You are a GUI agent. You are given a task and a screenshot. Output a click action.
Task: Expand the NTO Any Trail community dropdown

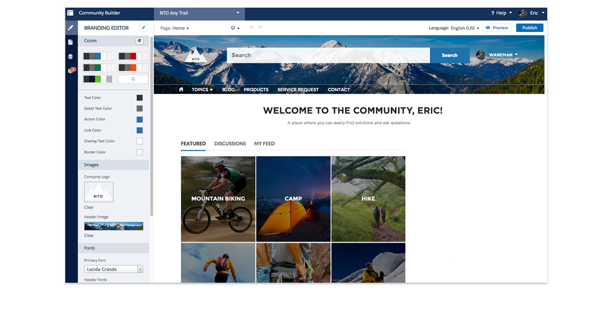[238, 13]
